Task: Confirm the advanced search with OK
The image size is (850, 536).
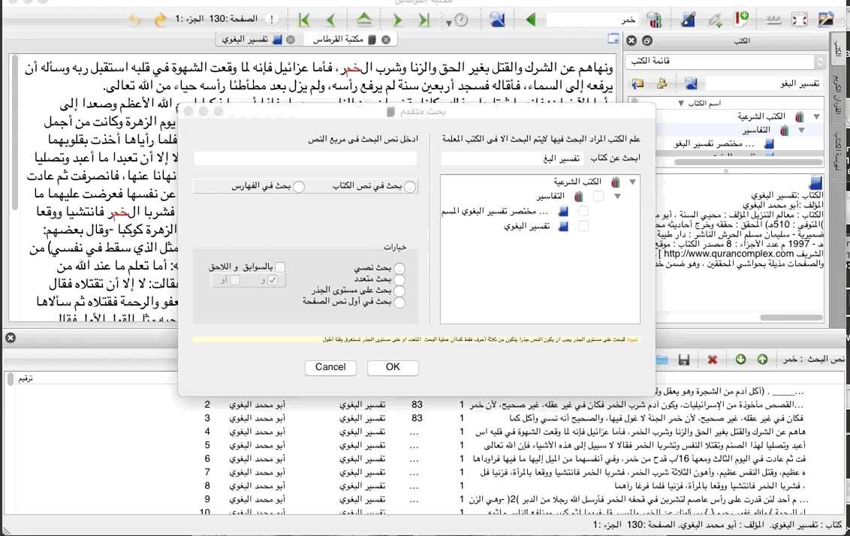Action: 393,367
